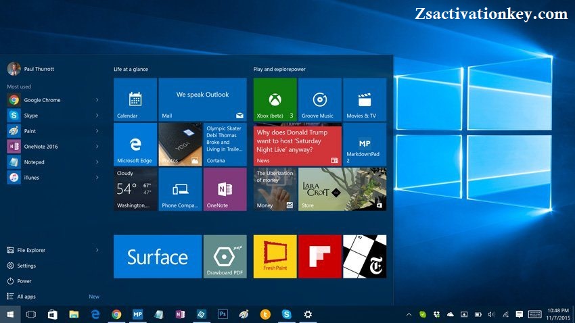This screenshot has height=323, width=575.
Task: Open the Store icon on the taskbar
Action: tap(53, 314)
